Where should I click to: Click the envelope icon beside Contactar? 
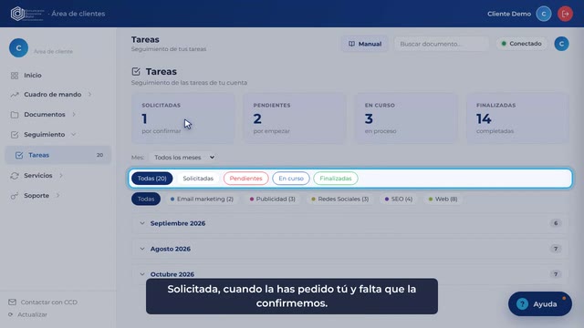pos(12,302)
